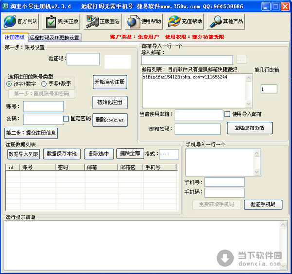Click 初始化注册 button

tap(110, 102)
